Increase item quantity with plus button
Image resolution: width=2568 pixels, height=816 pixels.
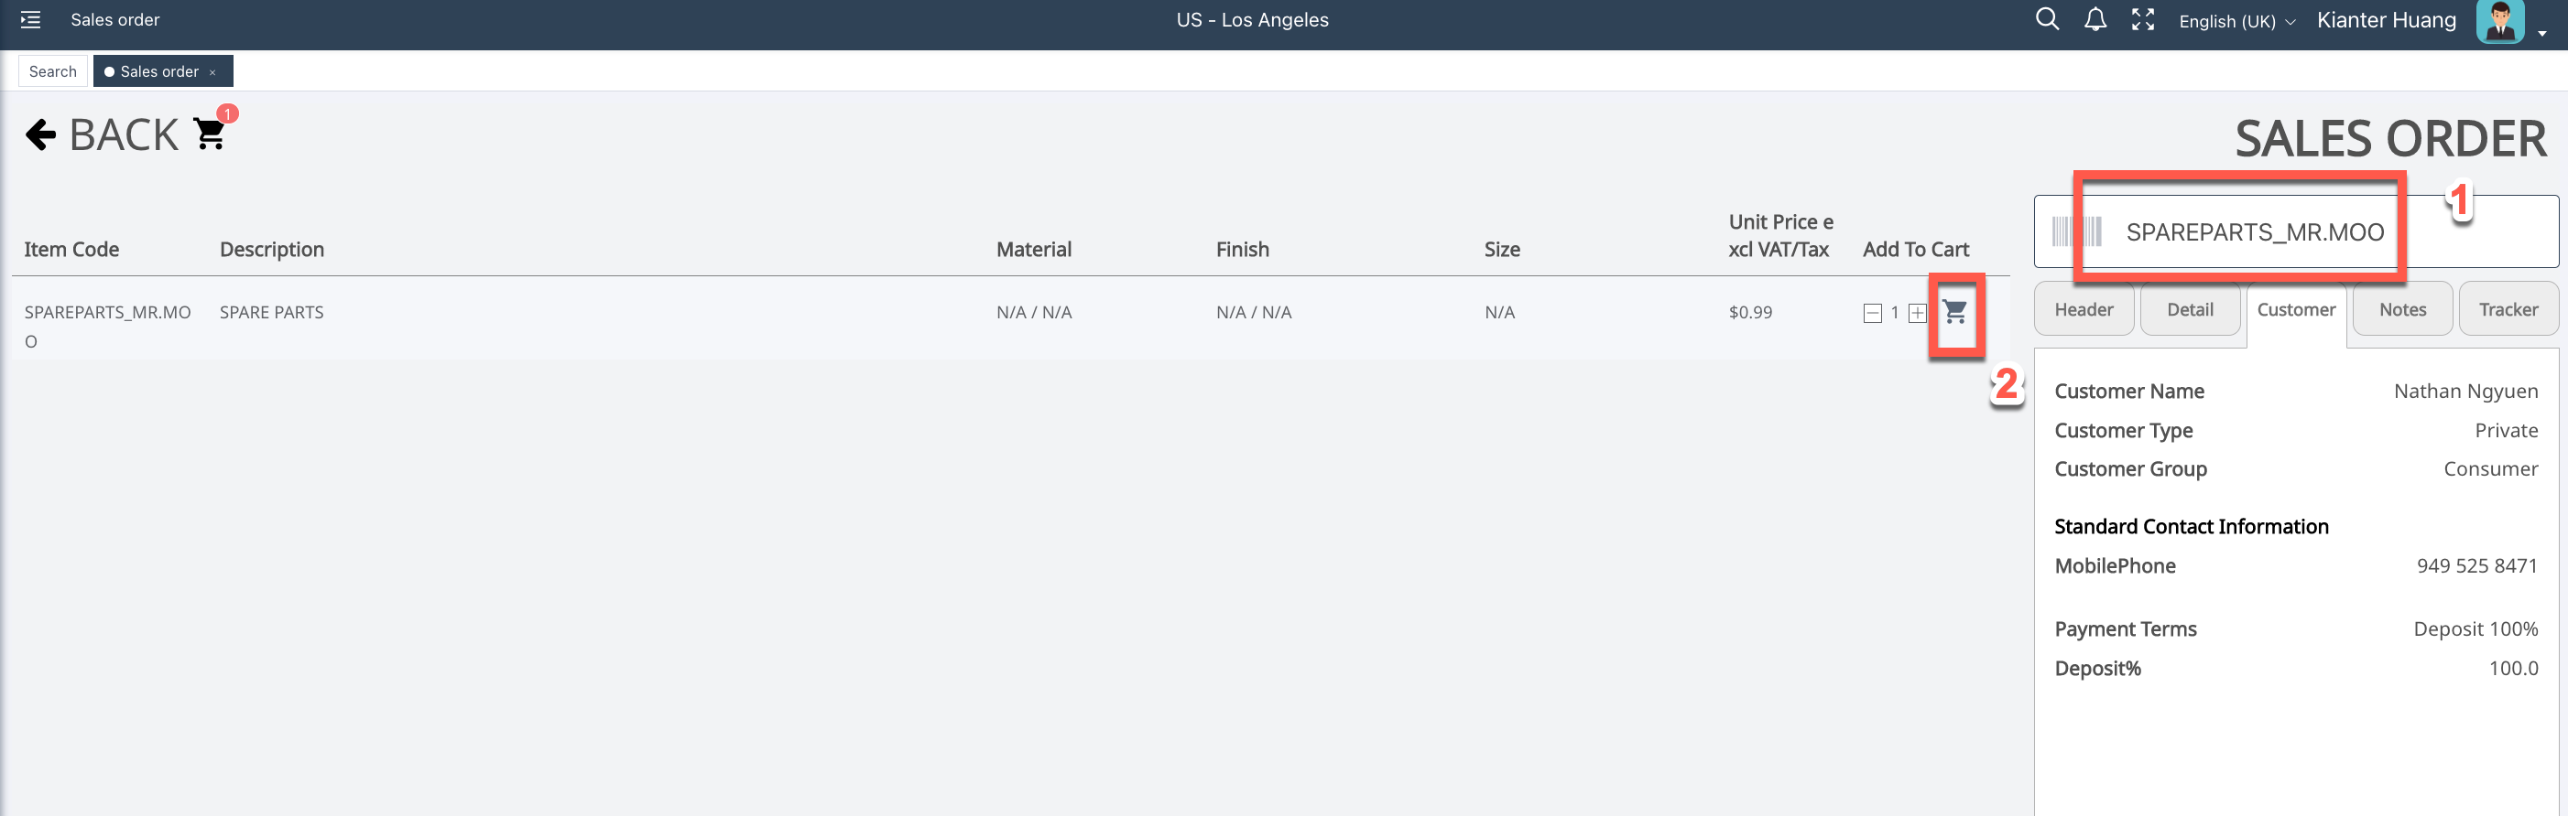coord(1917,314)
